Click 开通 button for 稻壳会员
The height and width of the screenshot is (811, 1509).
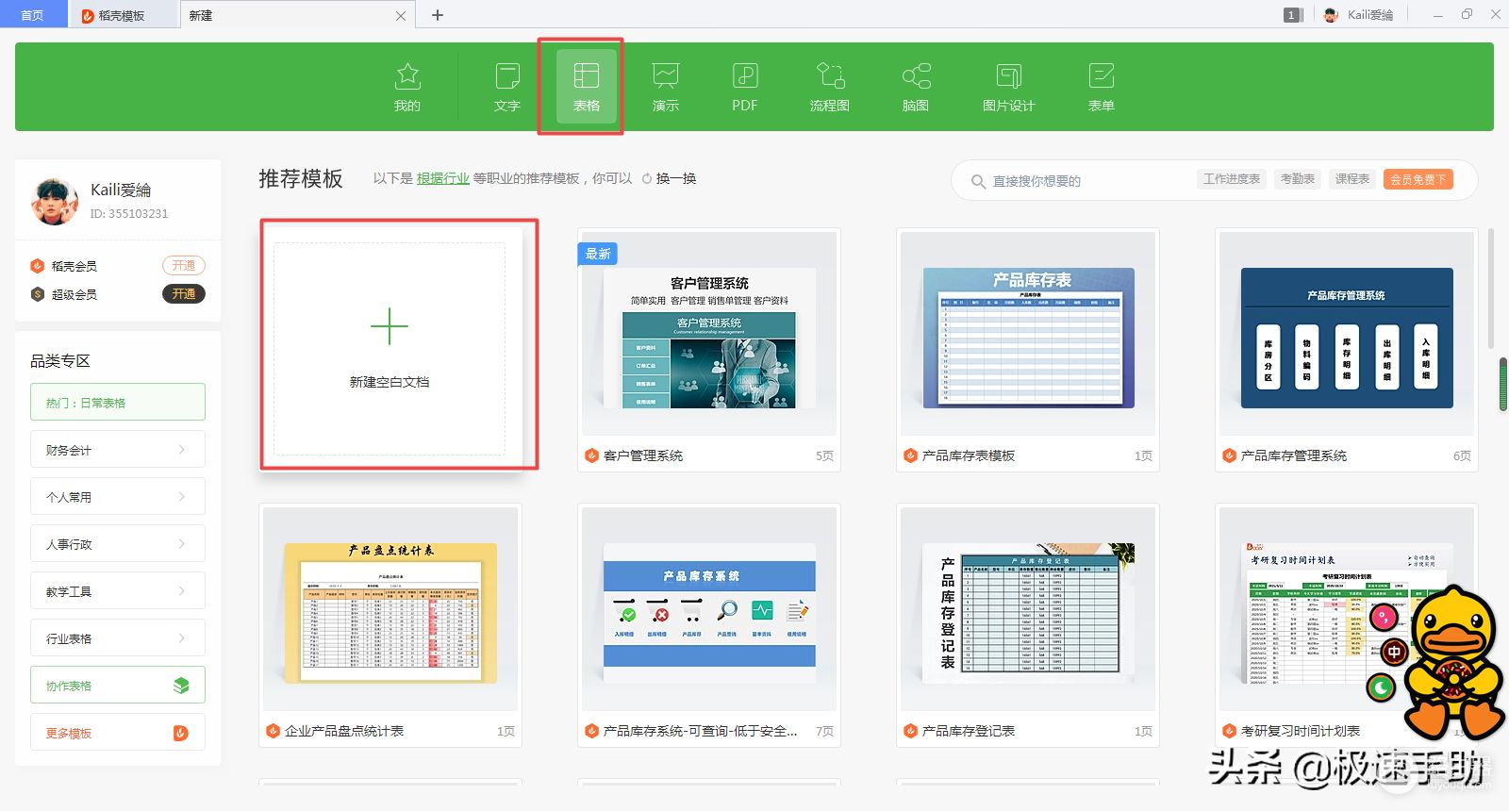point(184,266)
